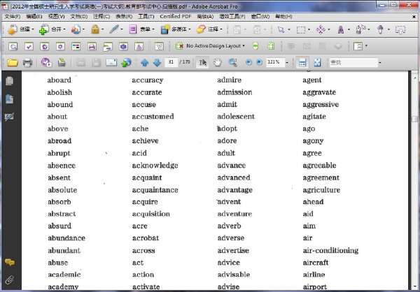420x292 pixels.
Task: Click the checkmark preflight icon in plug-in toolbar
Action: (x=29, y=47)
